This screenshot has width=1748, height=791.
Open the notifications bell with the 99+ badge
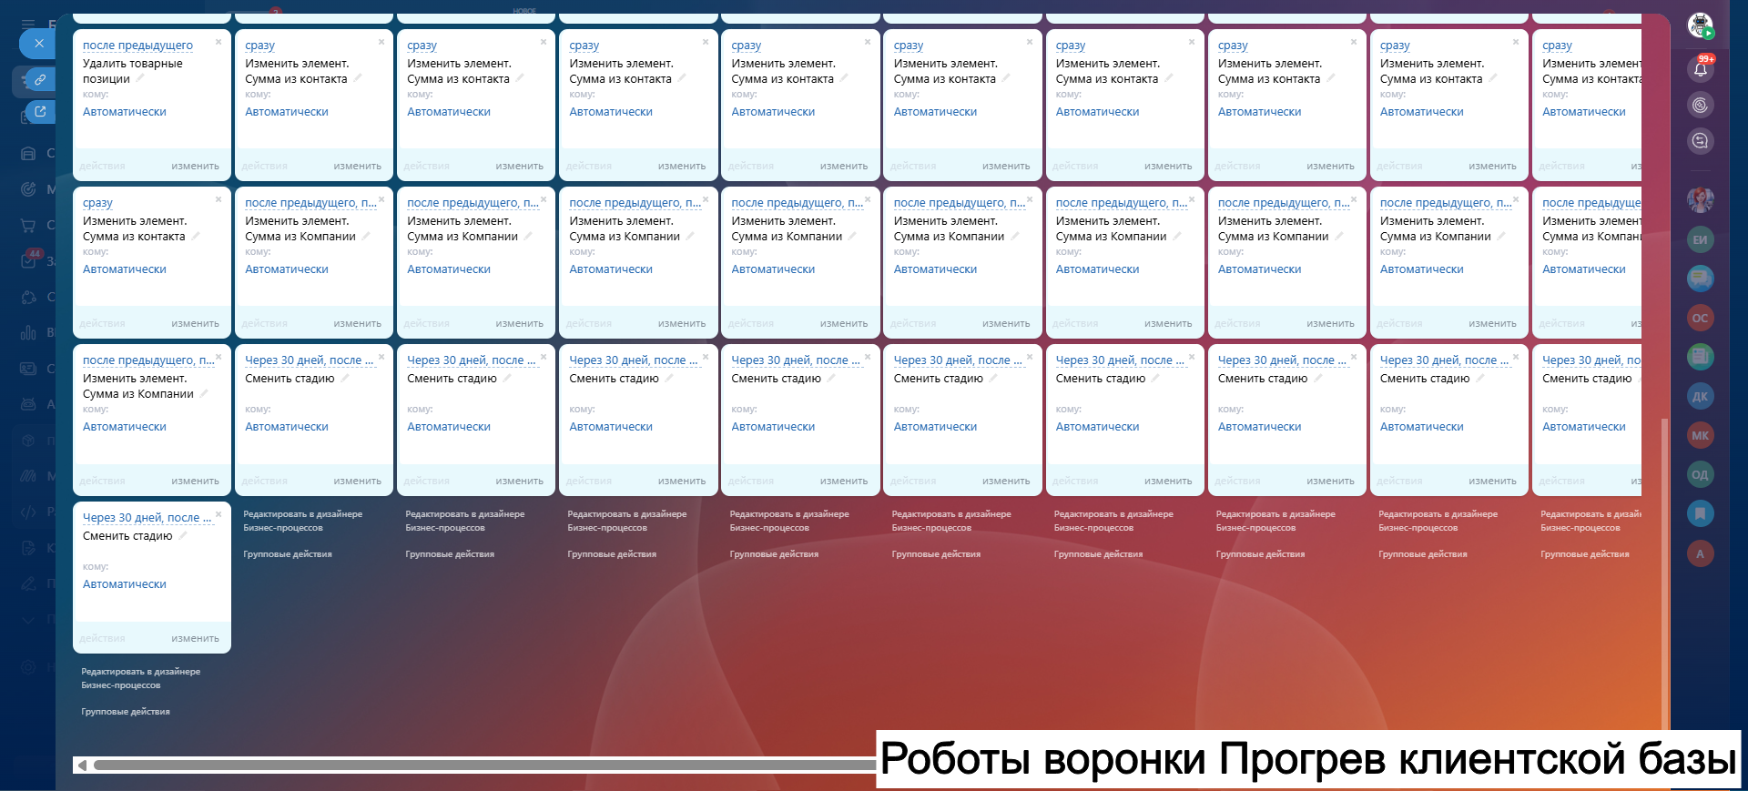[1700, 68]
